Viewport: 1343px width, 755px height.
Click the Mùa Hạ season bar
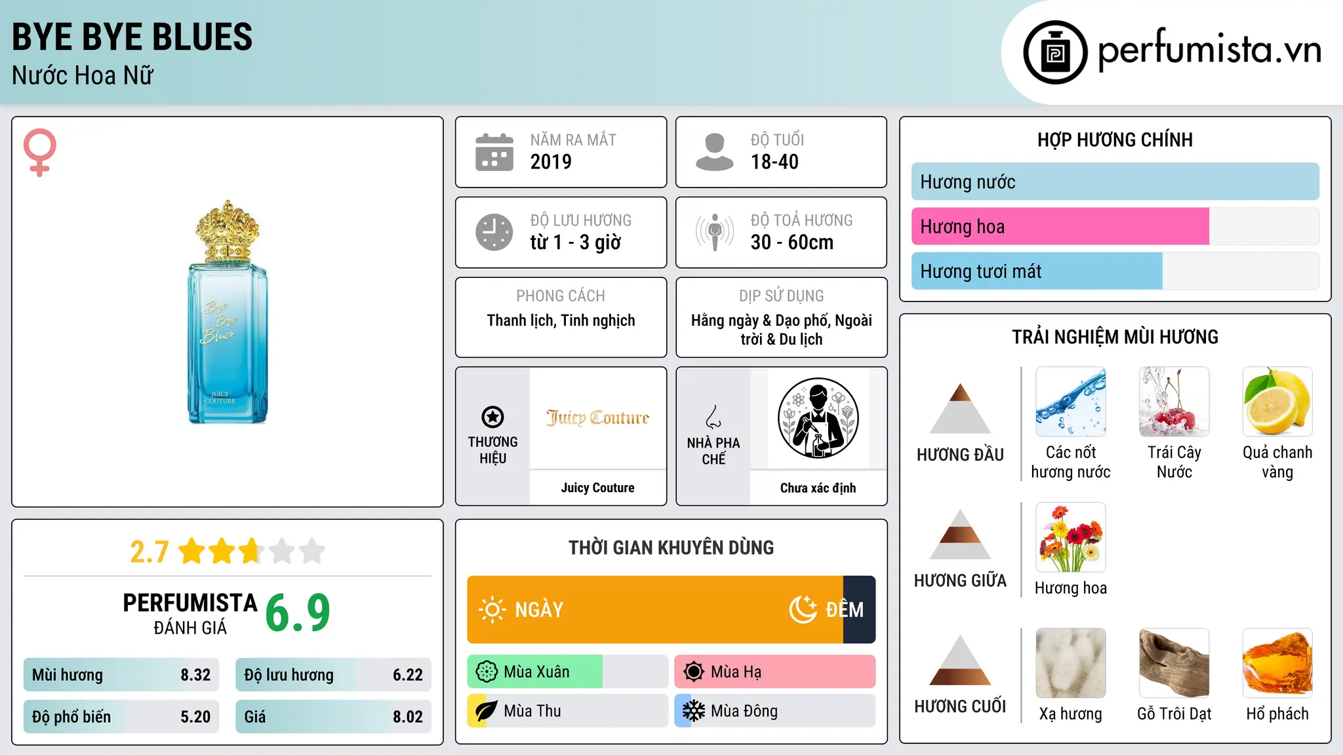775,672
